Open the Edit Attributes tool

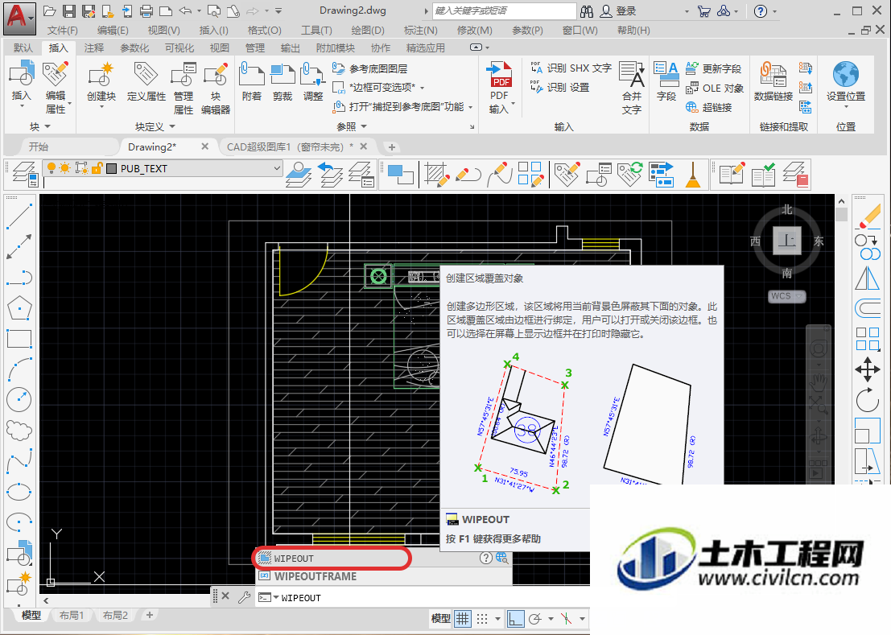[x=56, y=74]
